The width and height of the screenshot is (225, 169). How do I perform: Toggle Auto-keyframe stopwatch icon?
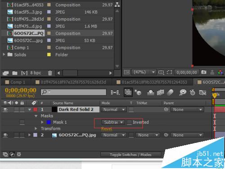(x=193, y=93)
